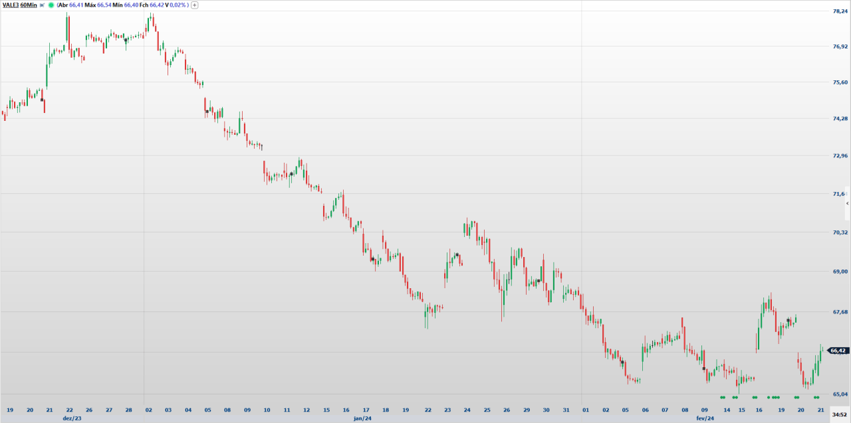Screen dimensions: 851x423
Task: Click the 65,04 price level on the axis
Action: point(839,392)
